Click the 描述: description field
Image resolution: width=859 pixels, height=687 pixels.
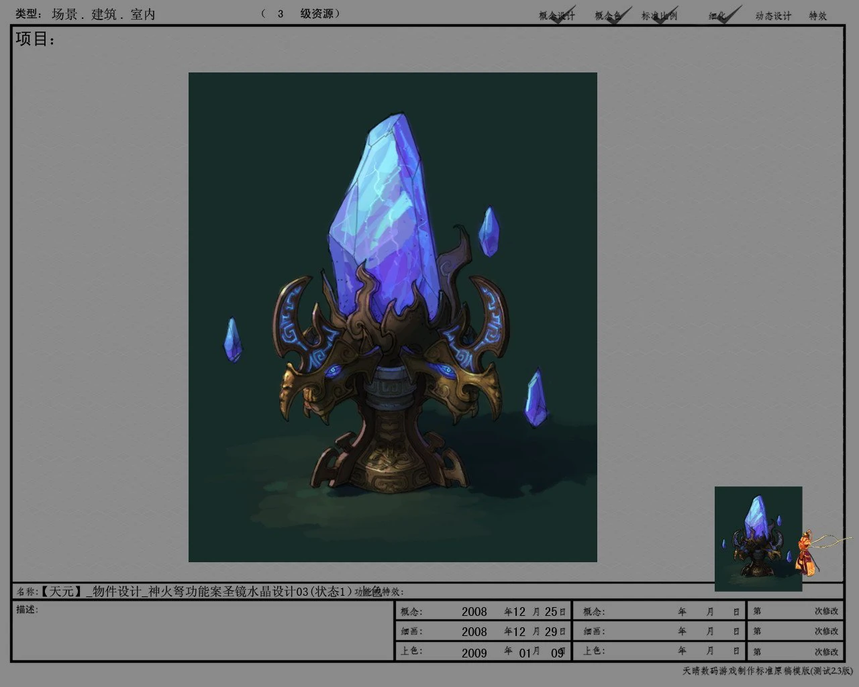click(203, 631)
